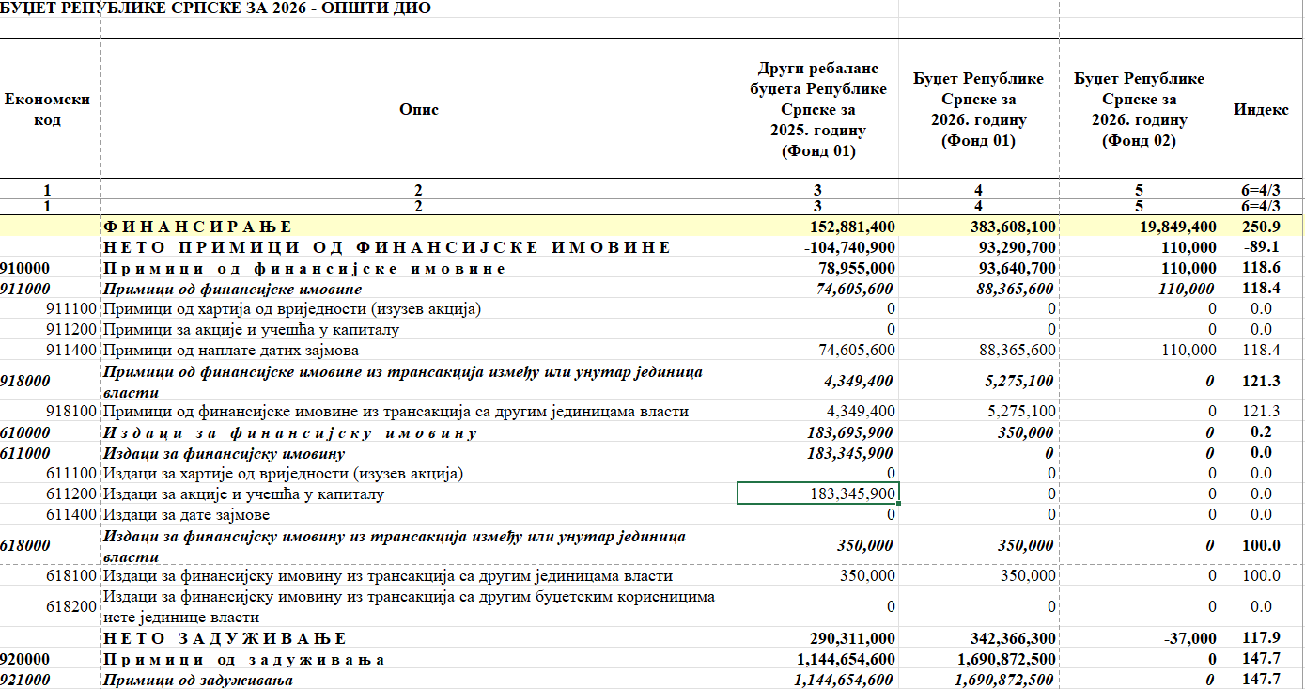Select the Економски код header cell

tap(48, 109)
